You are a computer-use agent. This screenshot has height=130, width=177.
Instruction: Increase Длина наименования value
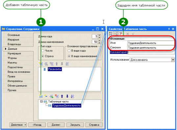point(99,41)
